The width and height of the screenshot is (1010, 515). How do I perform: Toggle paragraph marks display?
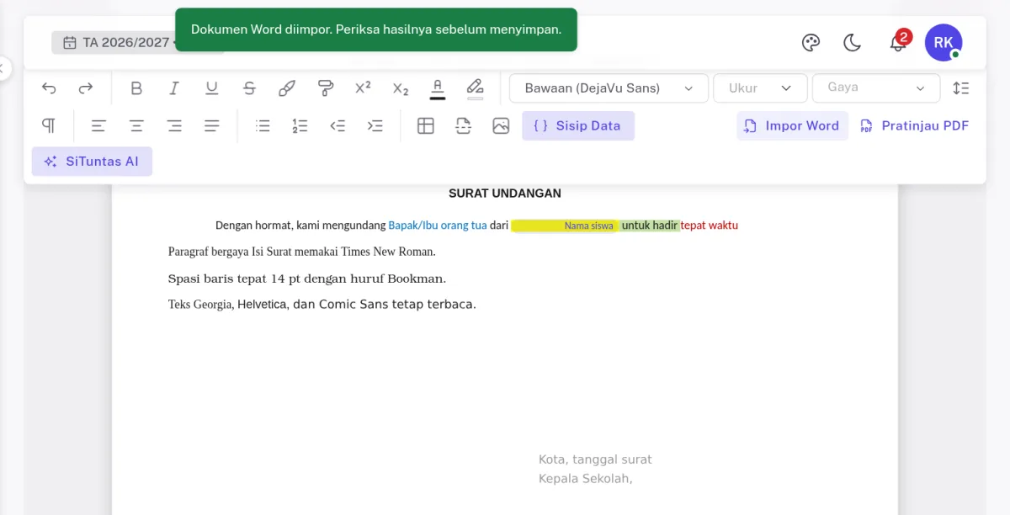click(x=49, y=126)
